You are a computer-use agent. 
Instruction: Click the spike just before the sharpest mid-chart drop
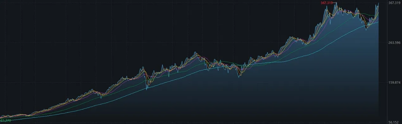point(143,67)
